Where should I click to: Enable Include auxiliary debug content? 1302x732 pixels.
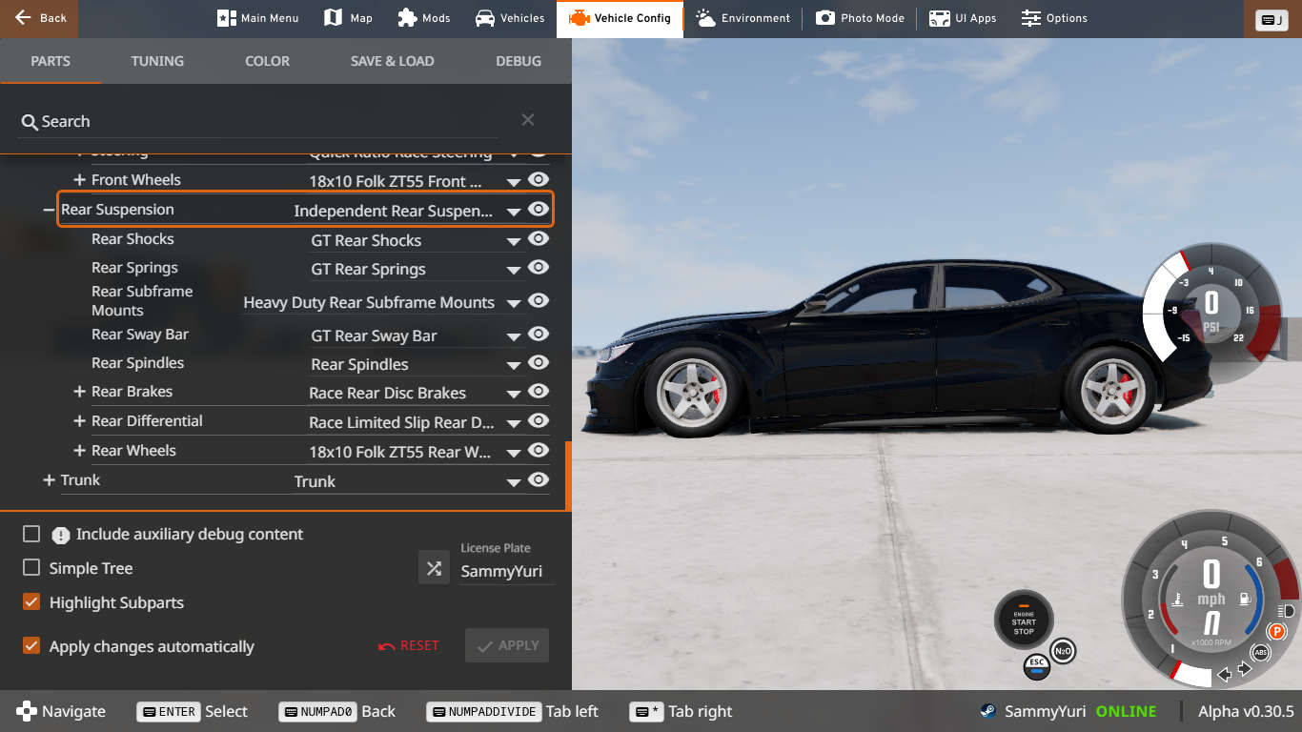pyautogui.click(x=31, y=534)
